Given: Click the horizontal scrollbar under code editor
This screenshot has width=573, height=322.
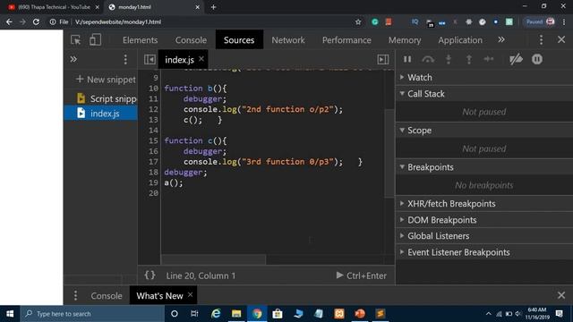Looking at the screenshot, I should coord(213,259).
